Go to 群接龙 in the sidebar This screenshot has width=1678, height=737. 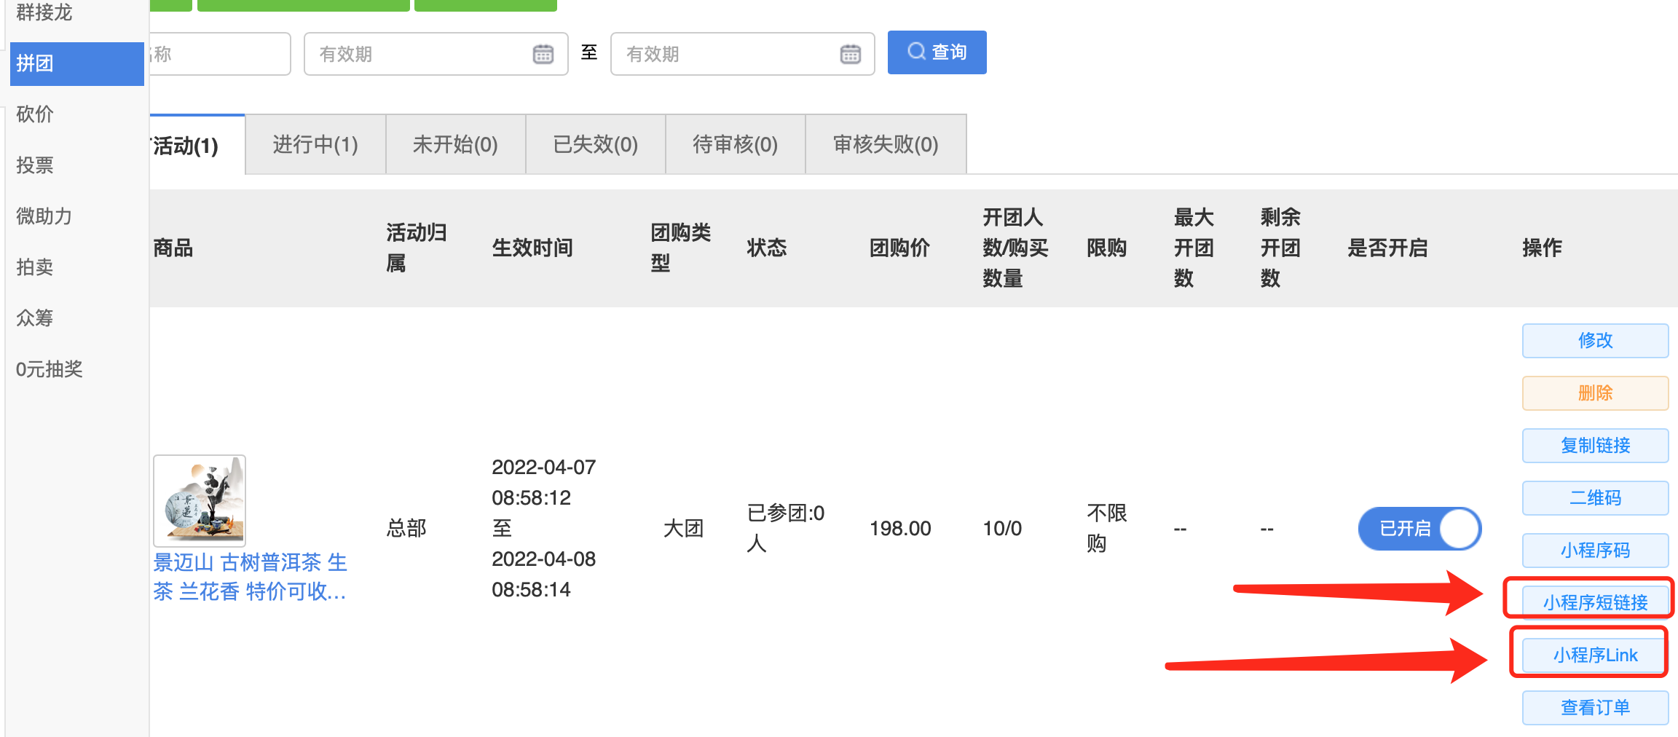pyautogui.click(x=44, y=12)
